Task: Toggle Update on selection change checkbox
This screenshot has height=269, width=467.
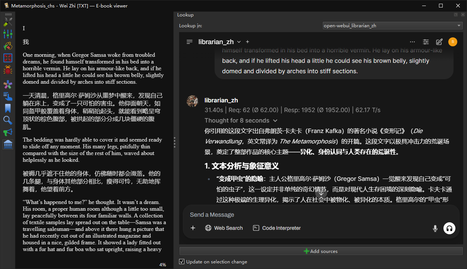Action: pyautogui.click(x=182, y=262)
